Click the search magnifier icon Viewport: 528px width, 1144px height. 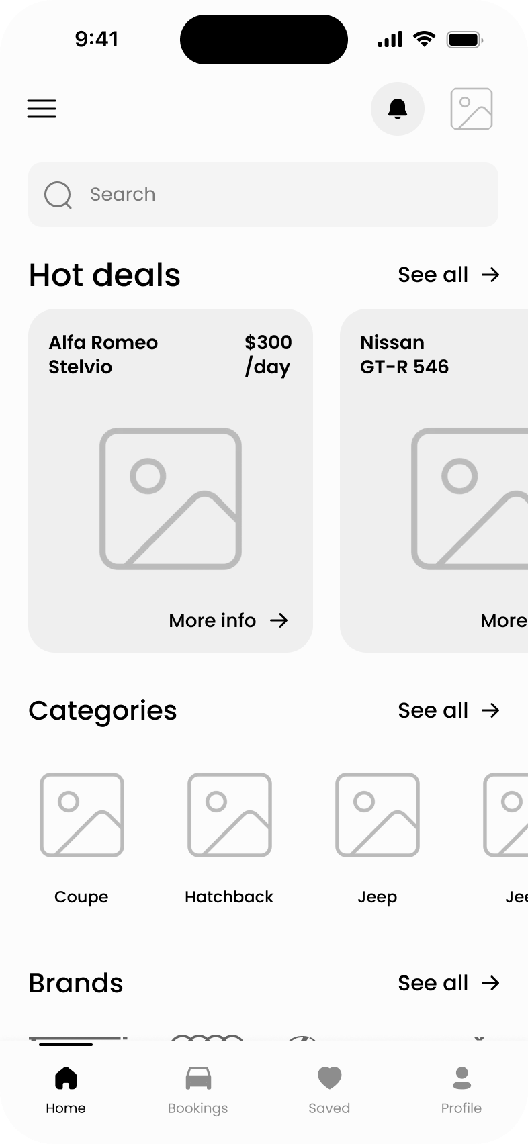click(58, 195)
